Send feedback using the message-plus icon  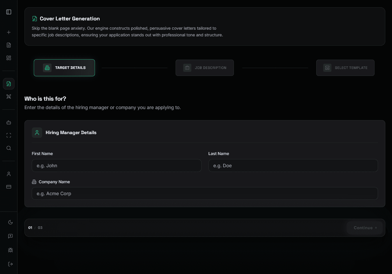click(10, 236)
